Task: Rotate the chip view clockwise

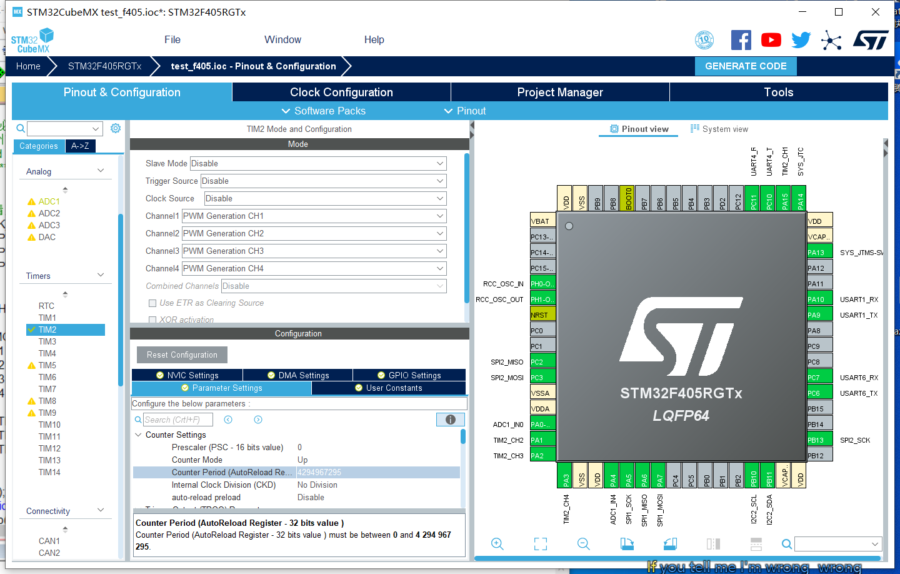Action: coord(627,543)
